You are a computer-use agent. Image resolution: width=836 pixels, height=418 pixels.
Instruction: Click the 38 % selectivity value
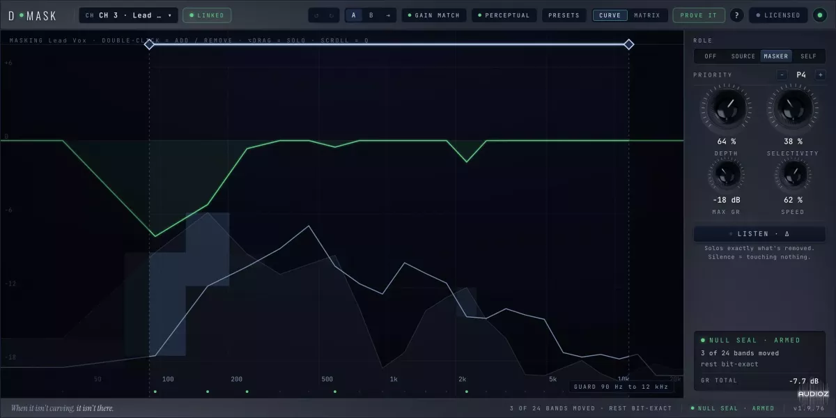[x=793, y=141]
